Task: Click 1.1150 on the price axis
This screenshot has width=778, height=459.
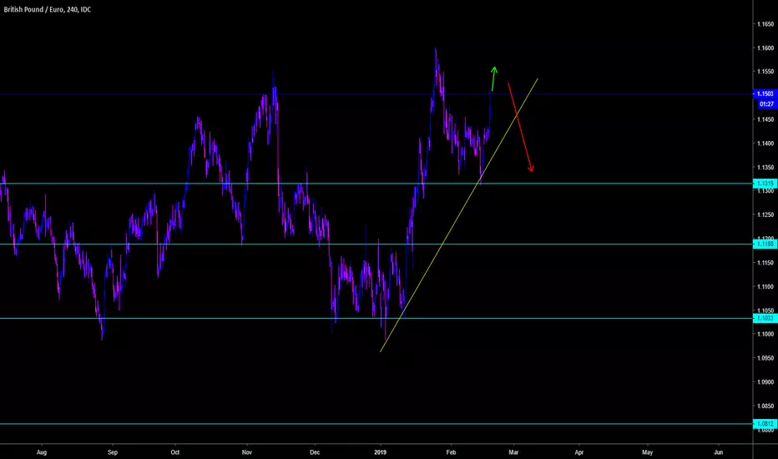Action: [765, 263]
